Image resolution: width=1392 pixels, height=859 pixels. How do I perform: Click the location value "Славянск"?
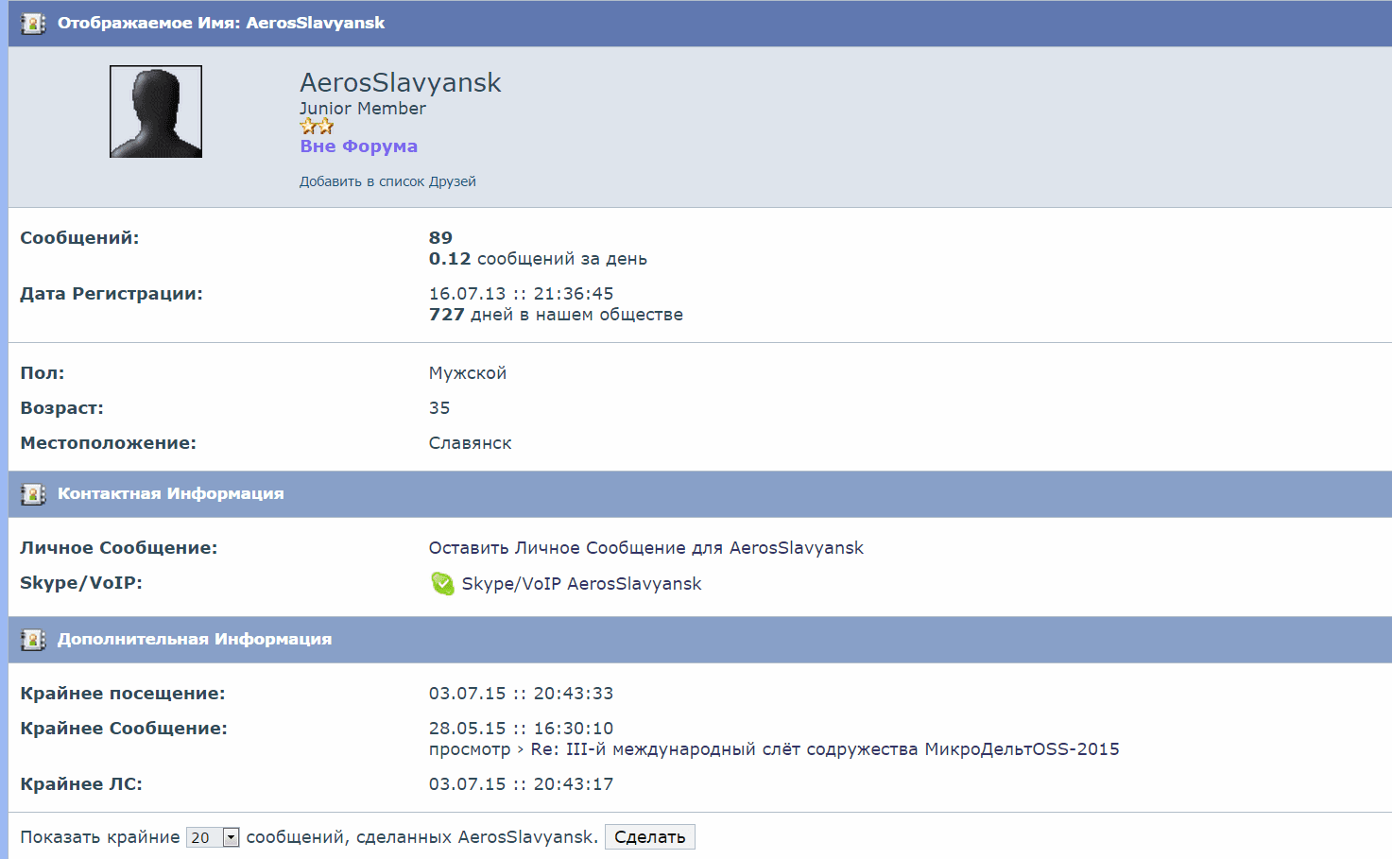click(x=470, y=443)
